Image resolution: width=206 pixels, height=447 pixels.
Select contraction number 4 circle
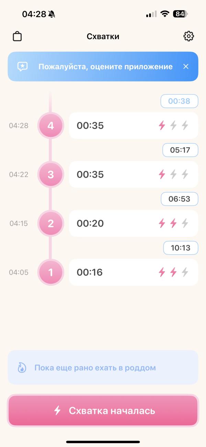tap(50, 126)
